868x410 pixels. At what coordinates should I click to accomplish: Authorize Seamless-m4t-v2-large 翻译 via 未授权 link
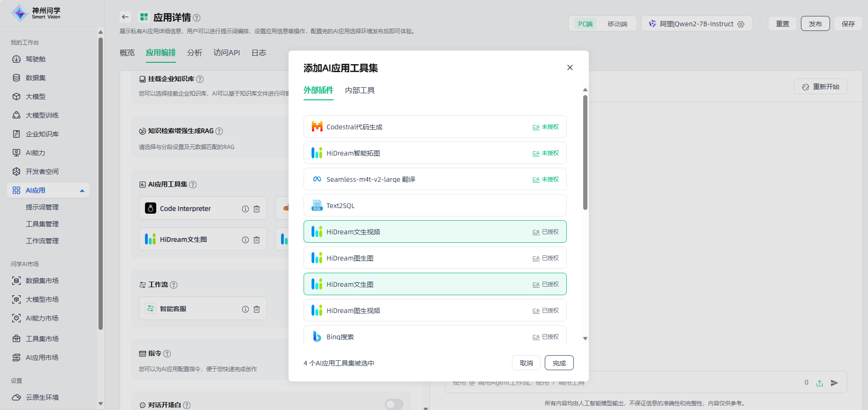[x=546, y=179]
